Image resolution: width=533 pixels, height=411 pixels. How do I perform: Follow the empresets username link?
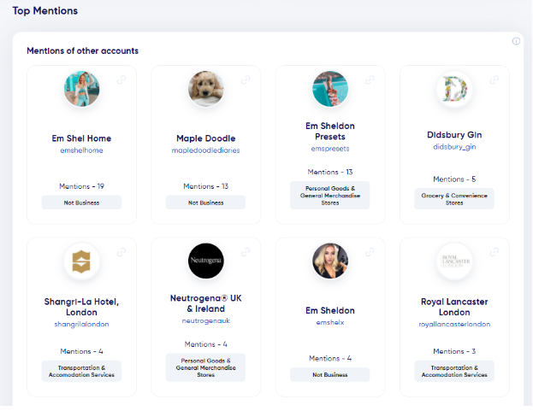[330, 149]
